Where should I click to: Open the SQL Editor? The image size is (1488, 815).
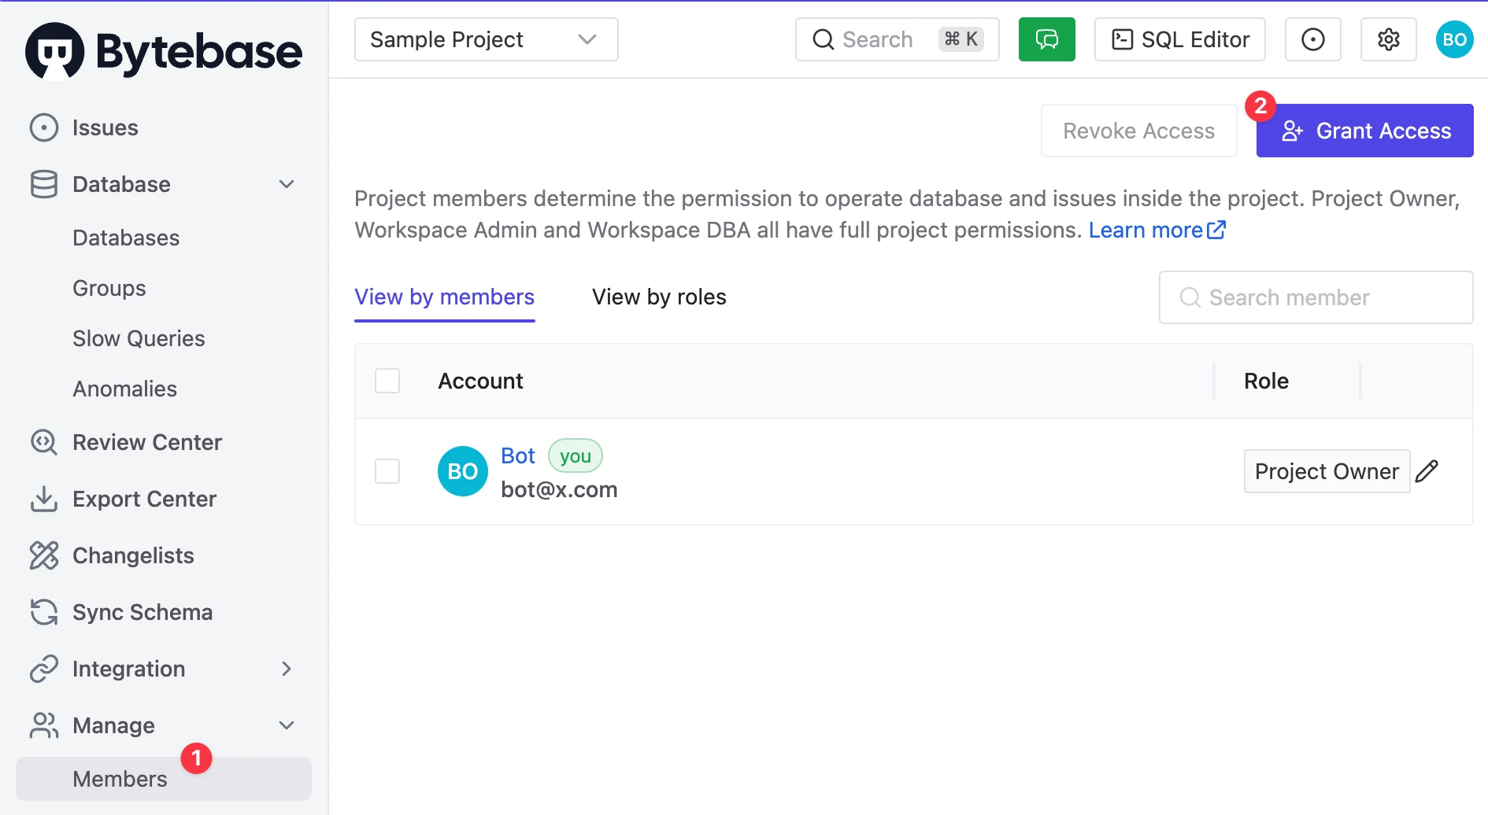coord(1179,39)
